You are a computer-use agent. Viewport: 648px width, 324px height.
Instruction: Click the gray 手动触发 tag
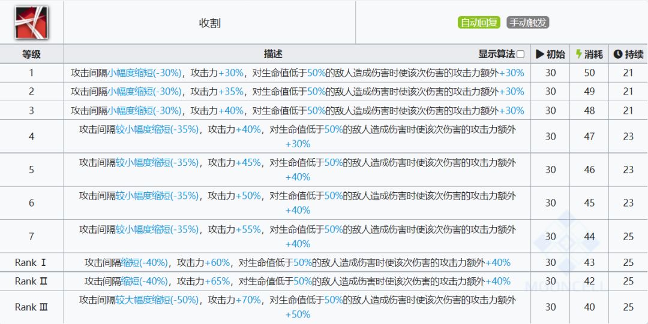pyautogui.click(x=528, y=23)
